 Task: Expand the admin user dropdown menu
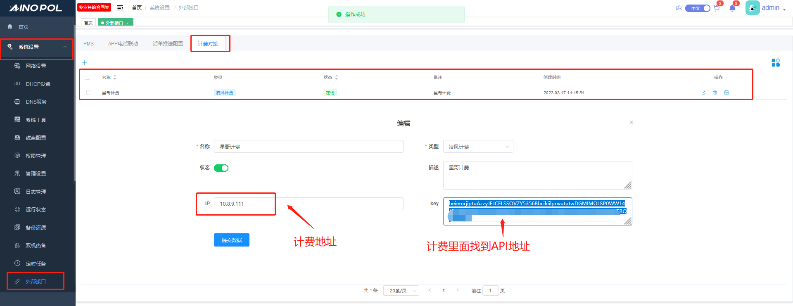pos(773,8)
